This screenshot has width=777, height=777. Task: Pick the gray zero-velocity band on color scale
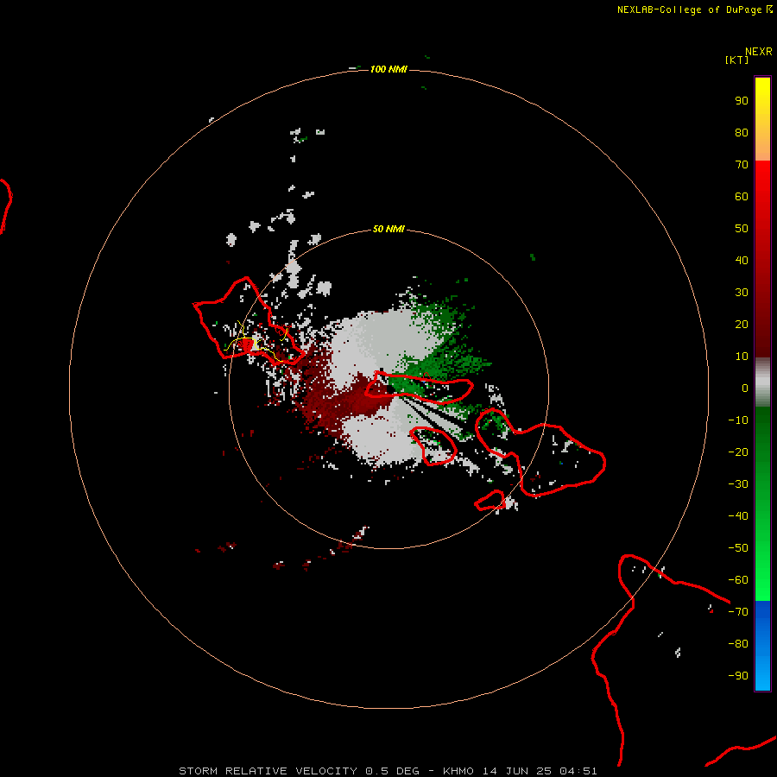(x=762, y=382)
